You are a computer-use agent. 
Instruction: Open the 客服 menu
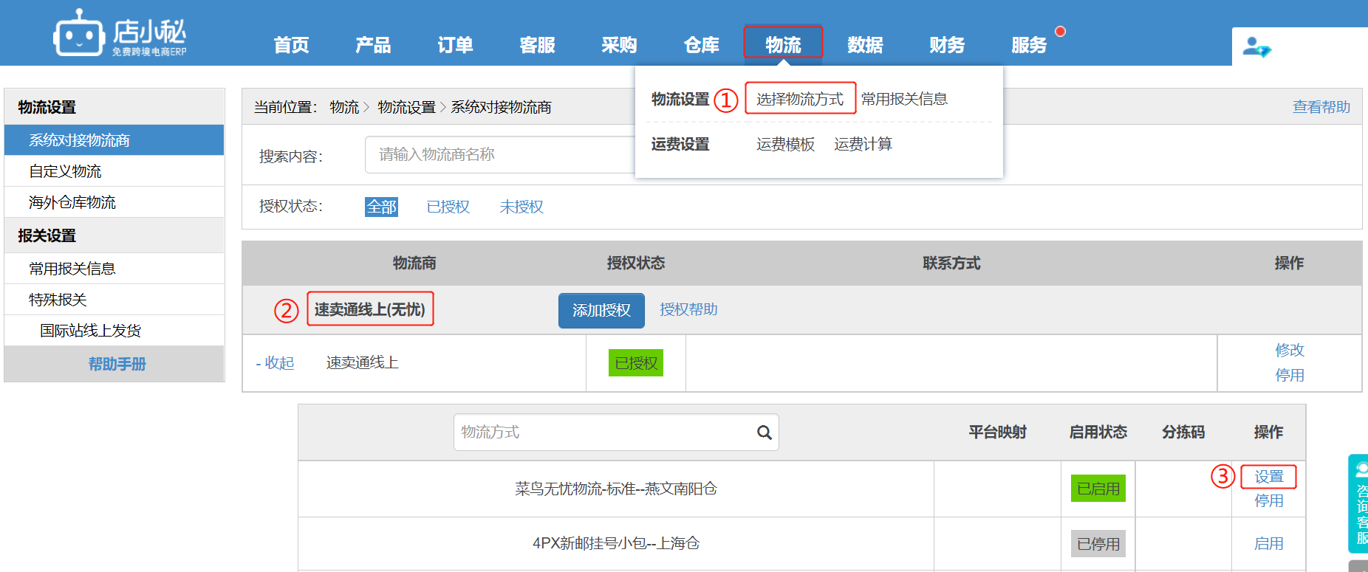(x=537, y=45)
